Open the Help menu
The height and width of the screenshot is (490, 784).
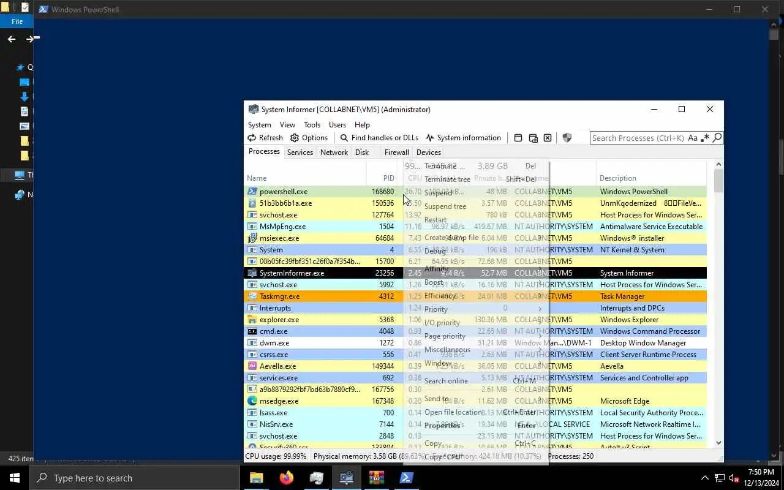362,124
